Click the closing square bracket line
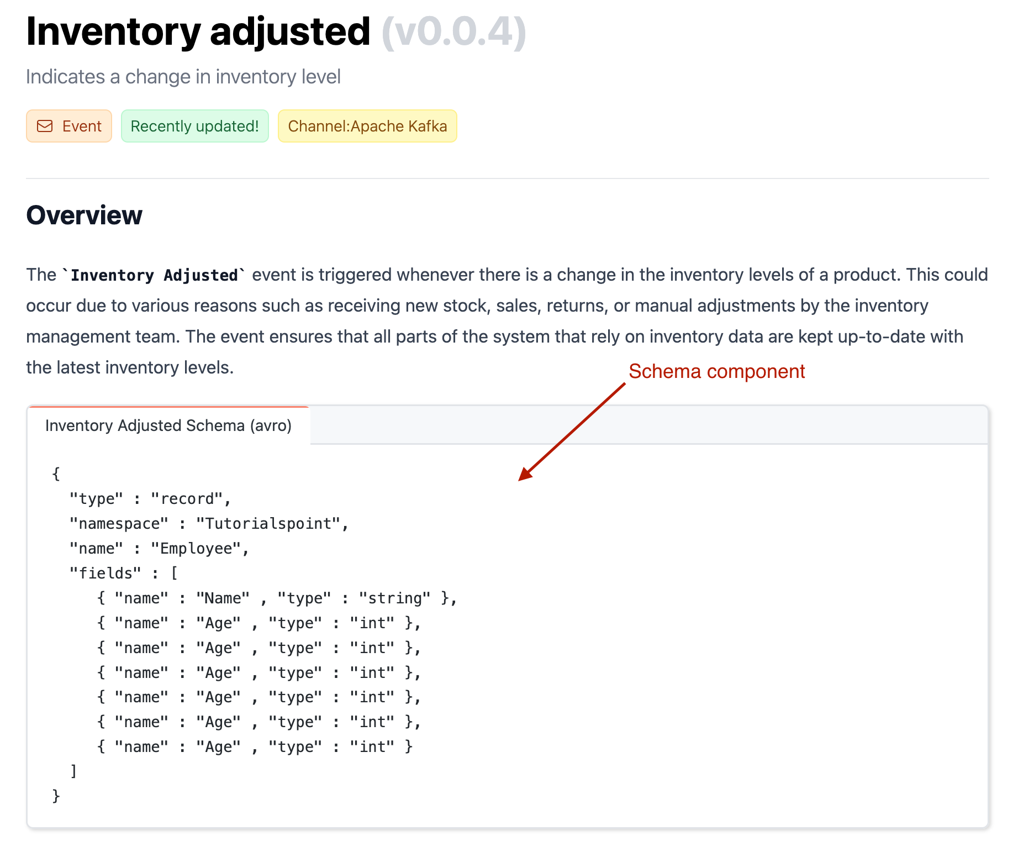This screenshot has width=1013, height=852. (73, 771)
